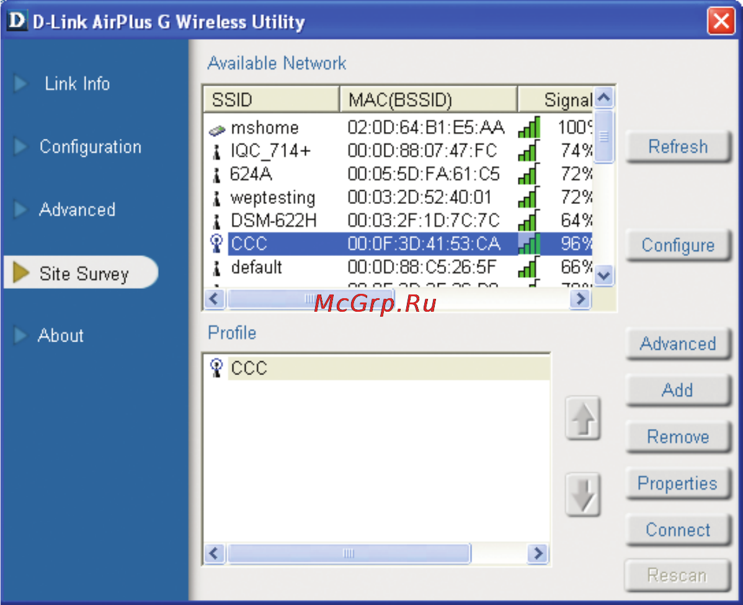Screen dimensions: 743x605
Task: Select the 624A network
Action: click(x=398, y=174)
